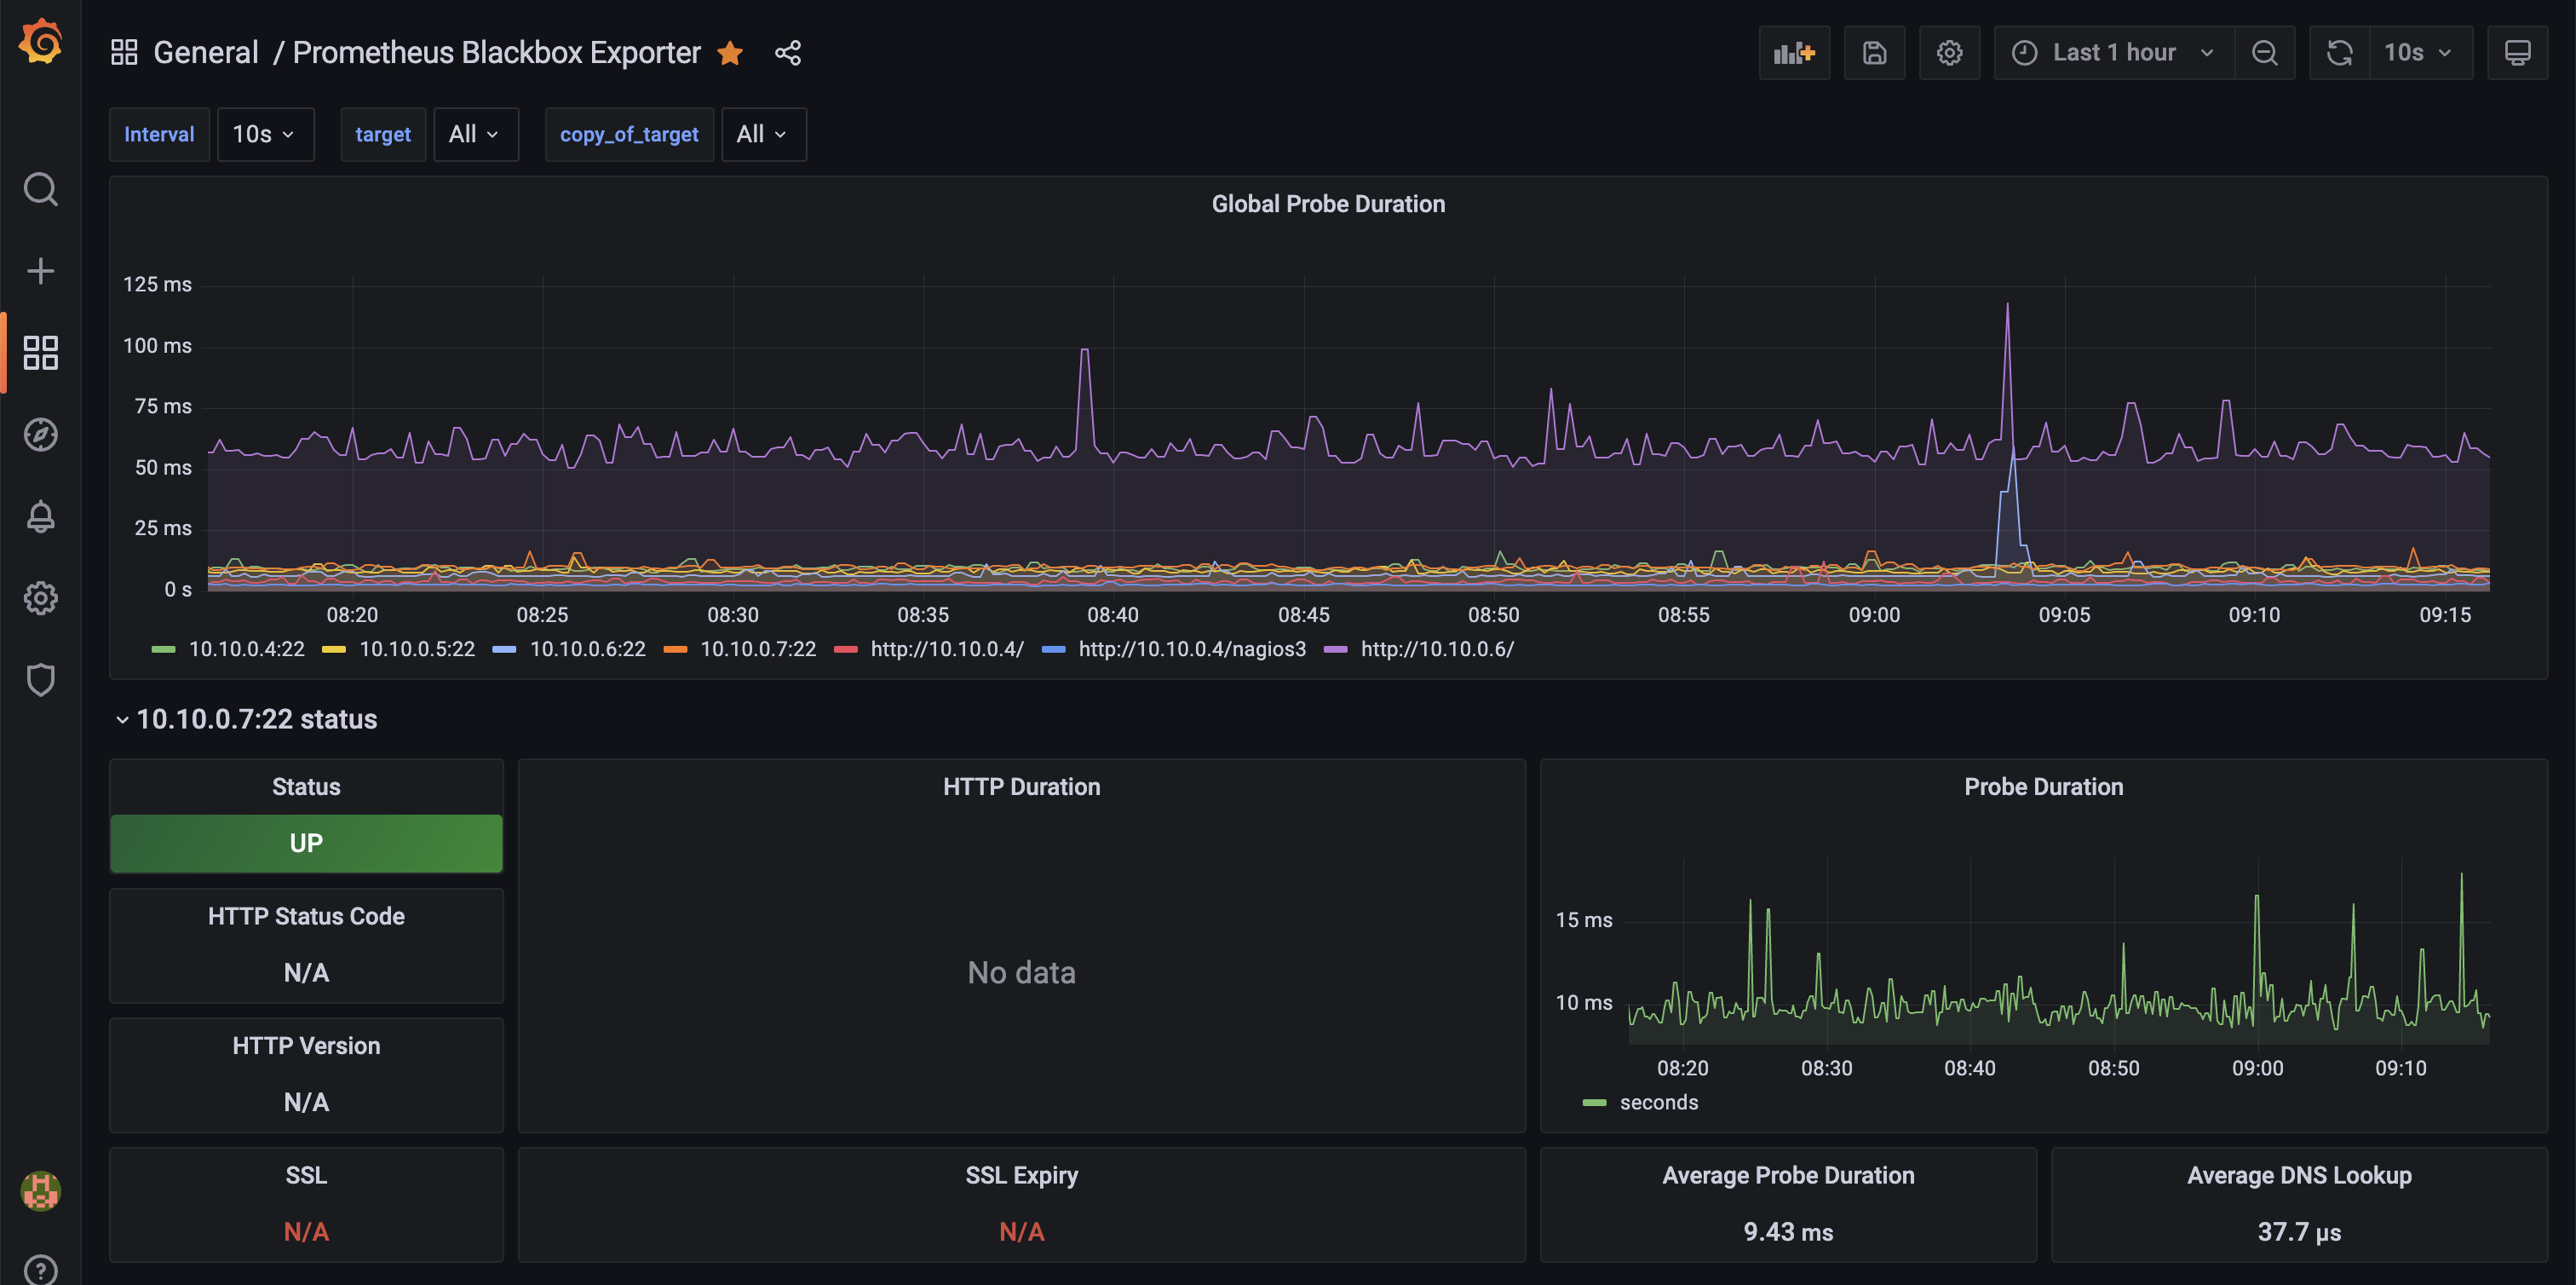
Task: Click the zoom out time range icon
Action: (x=2264, y=53)
